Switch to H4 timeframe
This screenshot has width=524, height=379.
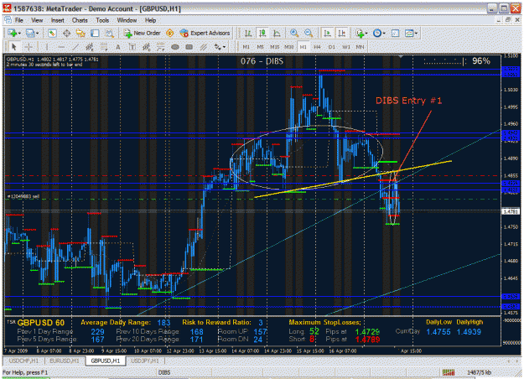317,47
